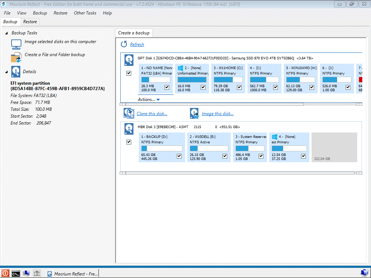
Task: Select the 322.04 GB unallocated space block
Action: pos(334,147)
